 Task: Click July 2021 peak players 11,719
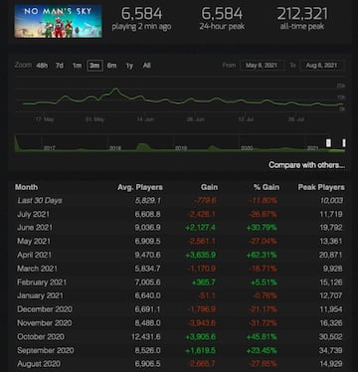(x=331, y=214)
